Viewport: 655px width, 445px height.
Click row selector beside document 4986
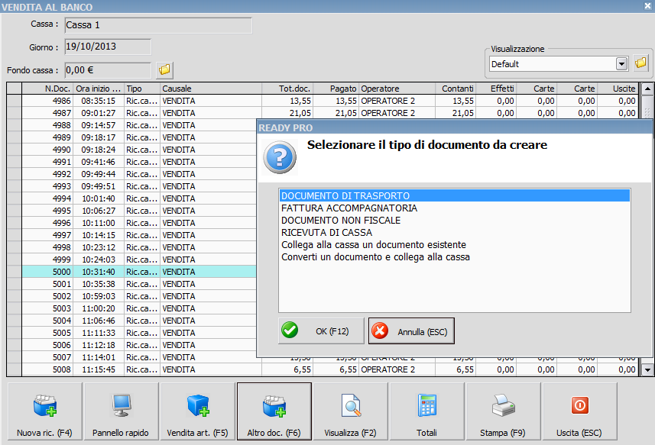15,101
